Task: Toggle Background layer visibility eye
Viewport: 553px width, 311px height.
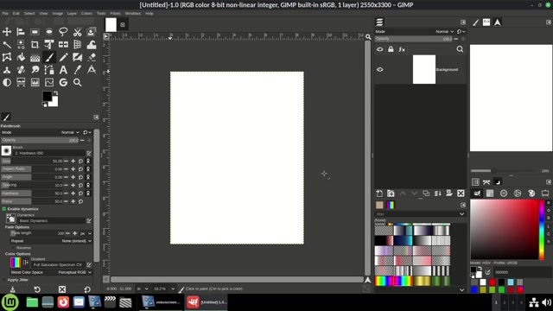Action: 380,69
